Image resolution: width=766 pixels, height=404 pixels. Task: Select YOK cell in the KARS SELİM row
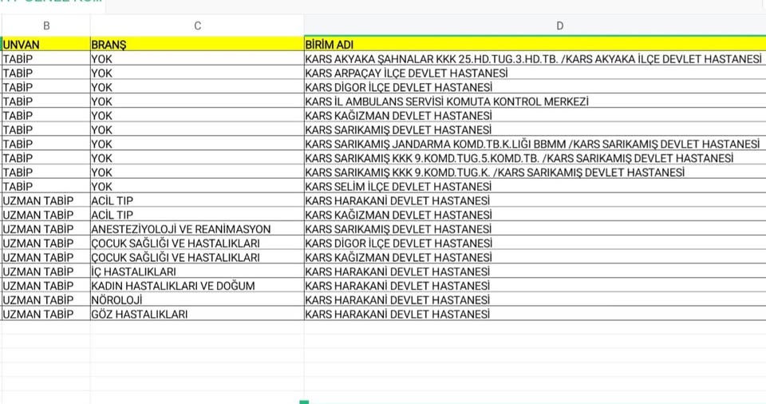coord(197,186)
